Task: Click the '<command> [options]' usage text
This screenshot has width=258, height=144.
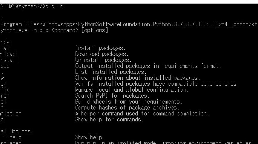Action: click(80, 30)
